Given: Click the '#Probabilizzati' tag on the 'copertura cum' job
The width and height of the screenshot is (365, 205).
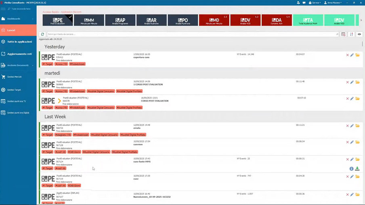Looking at the screenshot, I should point(77,64).
